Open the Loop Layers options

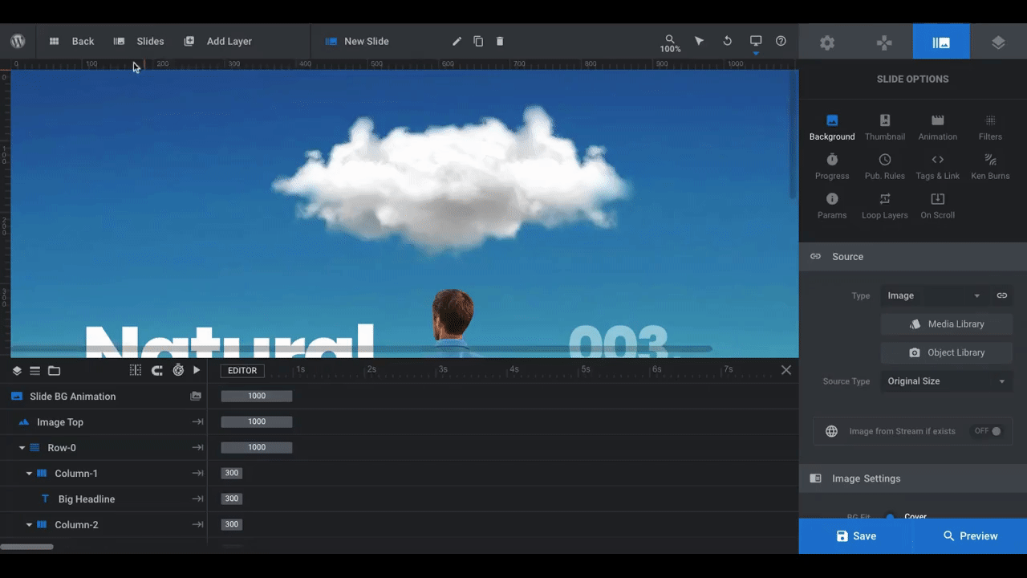coord(885,206)
